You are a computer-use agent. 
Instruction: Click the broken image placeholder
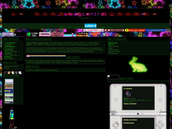click(113, 77)
